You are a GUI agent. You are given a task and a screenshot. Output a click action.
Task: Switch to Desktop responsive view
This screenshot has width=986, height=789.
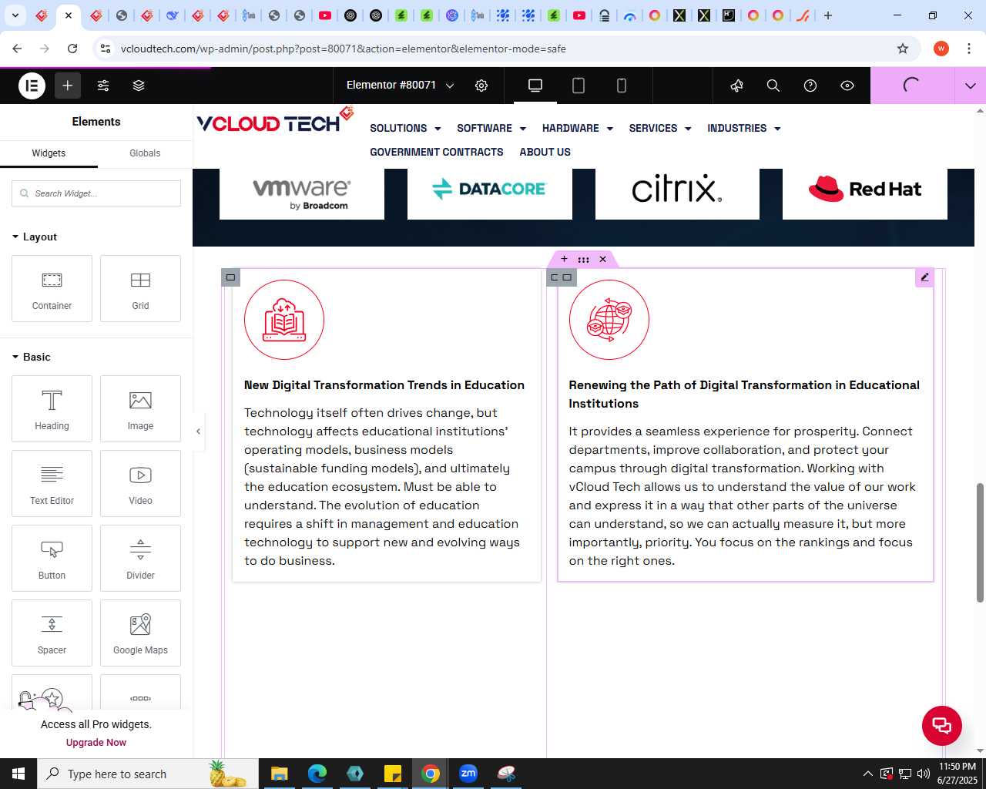(x=535, y=86)
